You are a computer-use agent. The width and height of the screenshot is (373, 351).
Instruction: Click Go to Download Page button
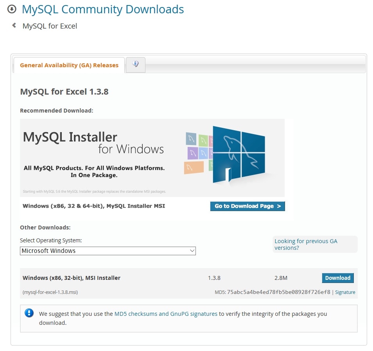(x=247, y=206)
